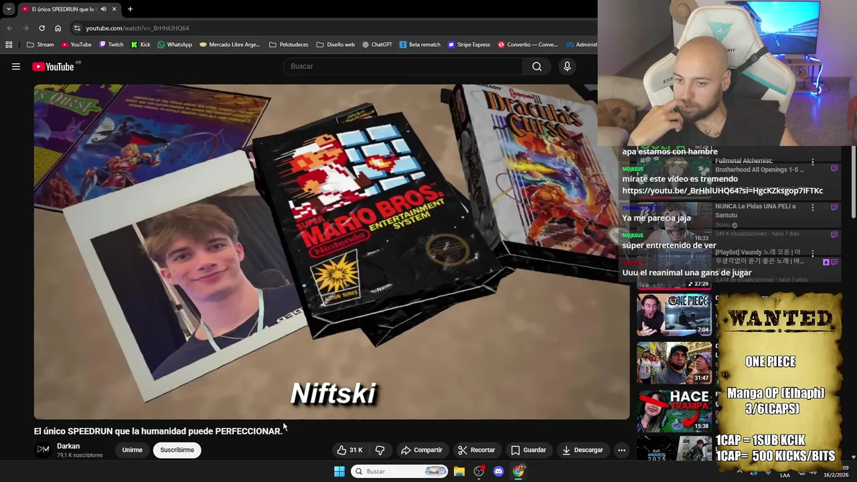This screenshot has width=857, height=482.
Task: Open the taskbar clock showing 16/2/2026
Action: [x=836, y=471]
